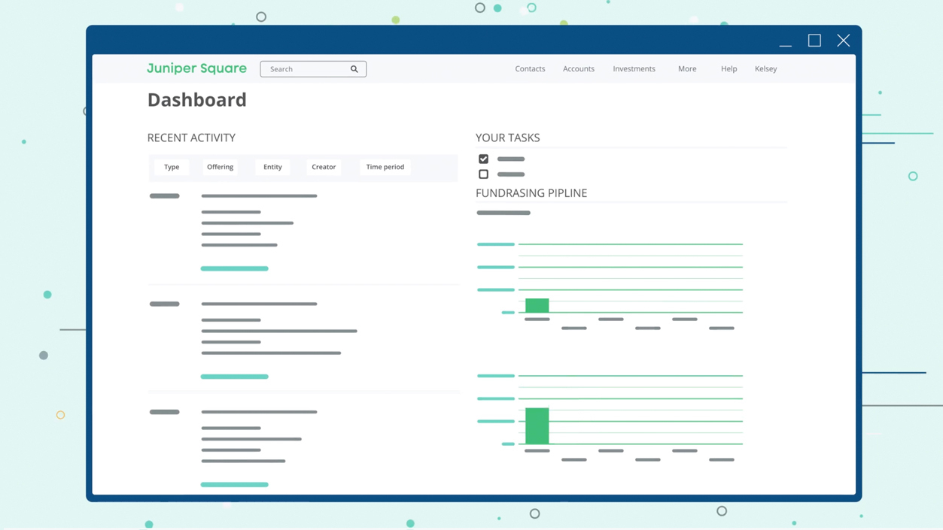Open the Kelsey user menu

765,68
